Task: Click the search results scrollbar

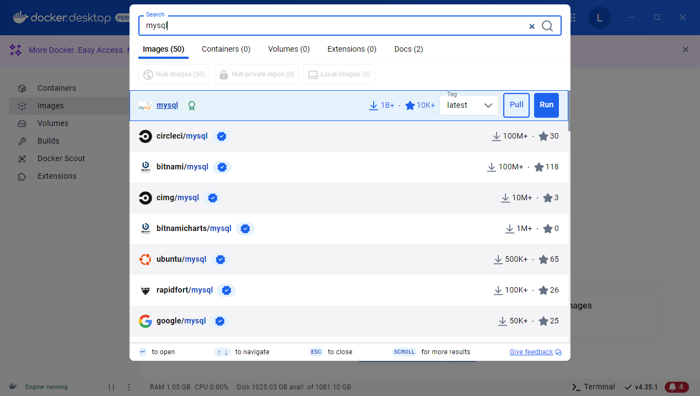Action: point(568,110)
